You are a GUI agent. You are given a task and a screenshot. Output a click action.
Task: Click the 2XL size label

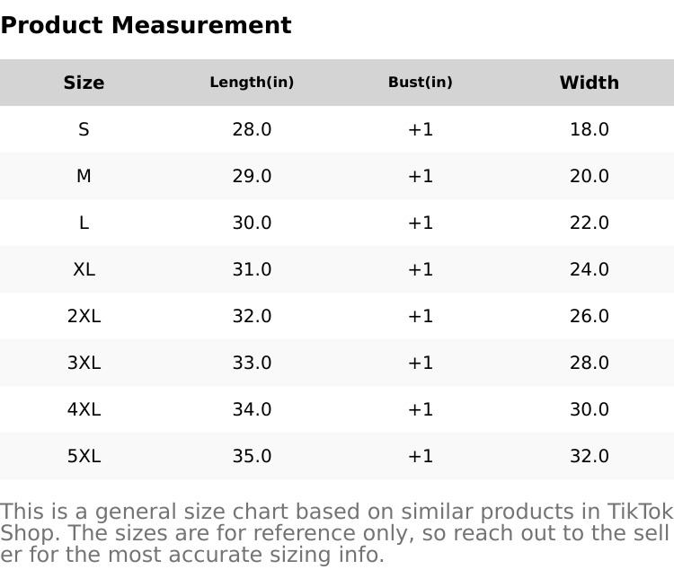click(x=84, y=316)
